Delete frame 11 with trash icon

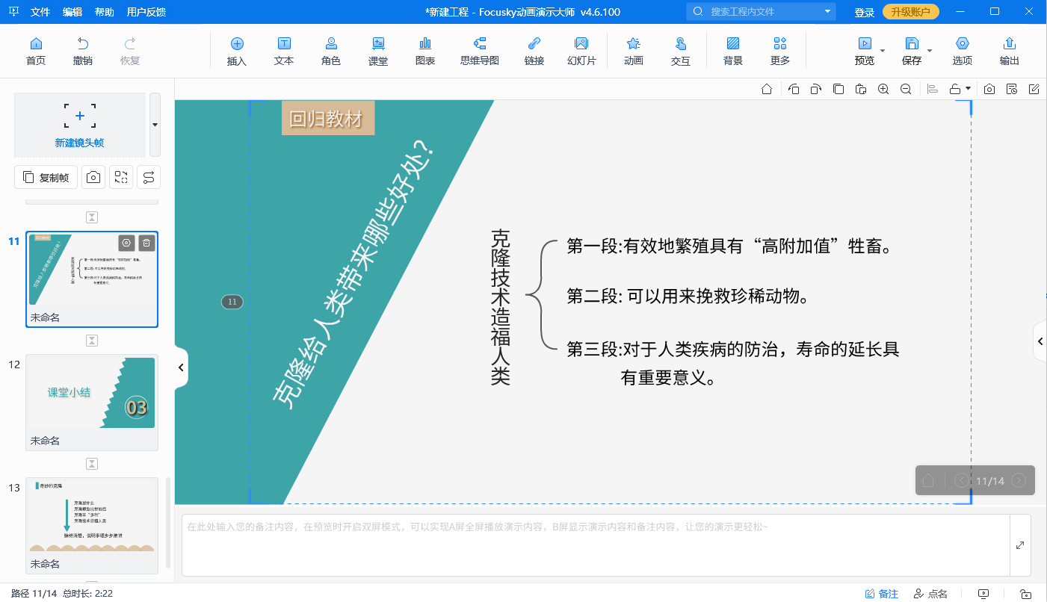146,243
